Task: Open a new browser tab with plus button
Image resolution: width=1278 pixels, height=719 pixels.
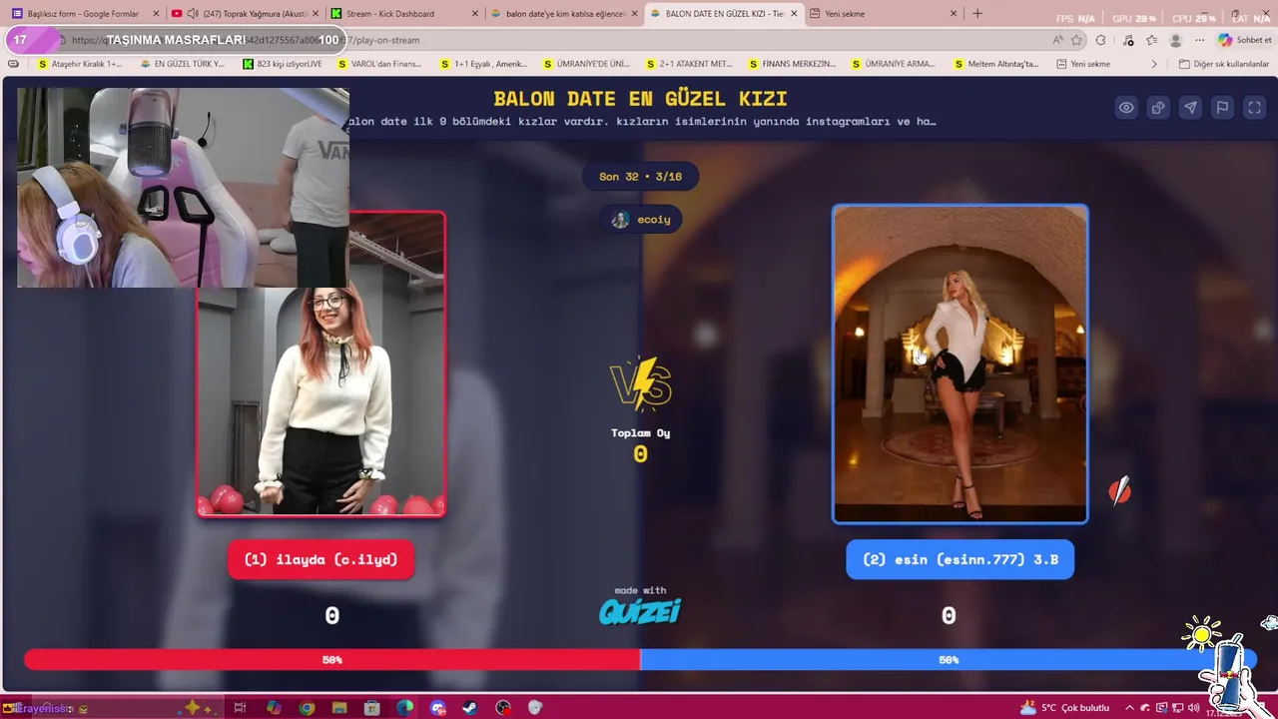Action: coord(977,14)
